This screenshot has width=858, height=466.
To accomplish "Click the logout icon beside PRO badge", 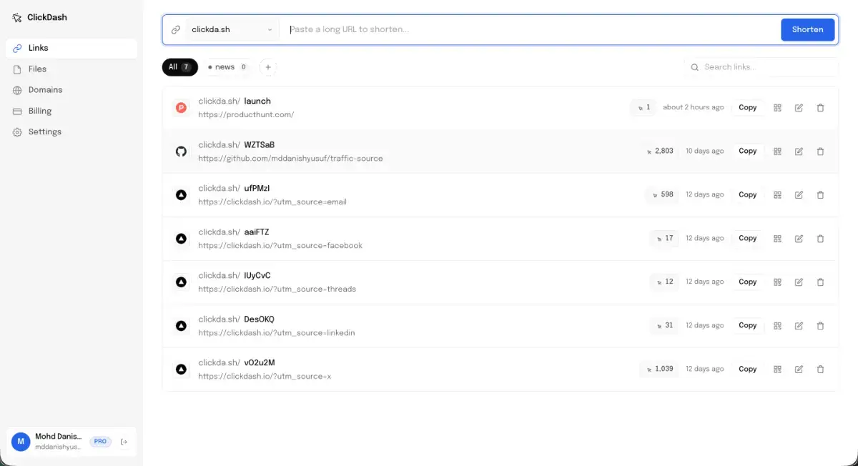I will coord(124,442).
